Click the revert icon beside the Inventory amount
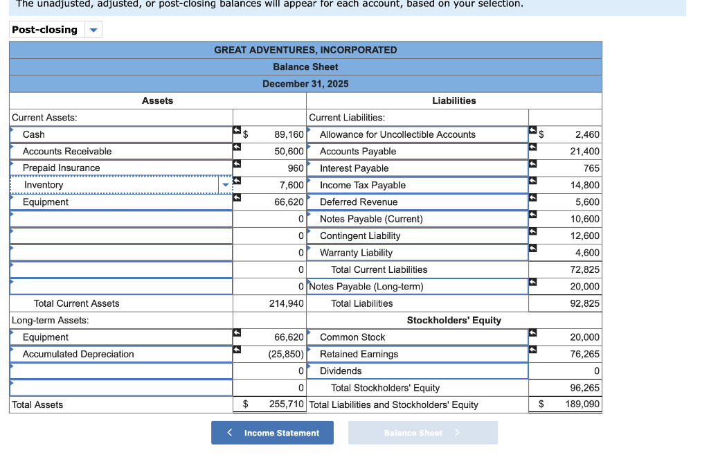The height and width of the screenshot is (473, 709). 237,181
